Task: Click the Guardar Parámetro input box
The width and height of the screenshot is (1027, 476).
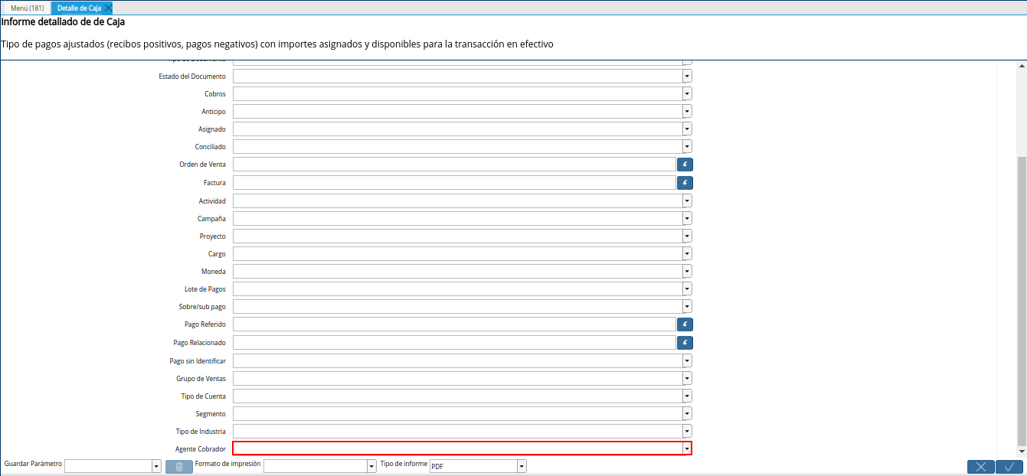Action: 108,466
